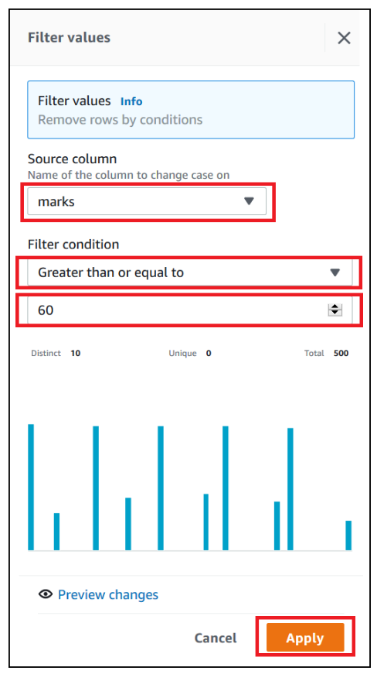Viewport: 377px width, 674px height.
Task: Click the Remove rows by conditions description
Action: tap(120, 119)
